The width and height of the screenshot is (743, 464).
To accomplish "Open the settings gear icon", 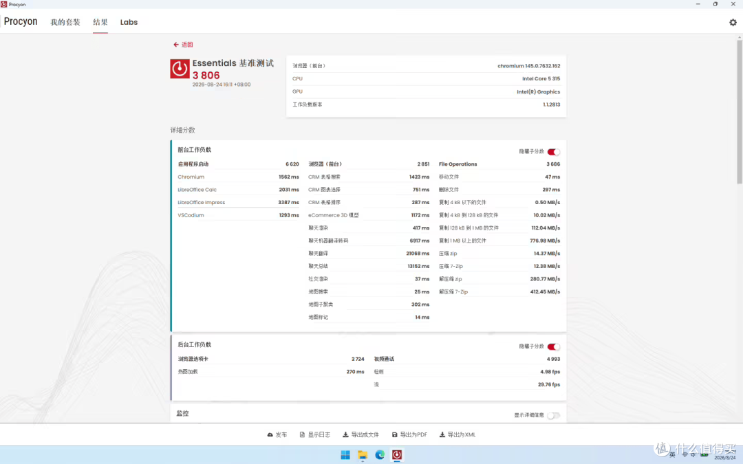I will [x=733, y=22].
